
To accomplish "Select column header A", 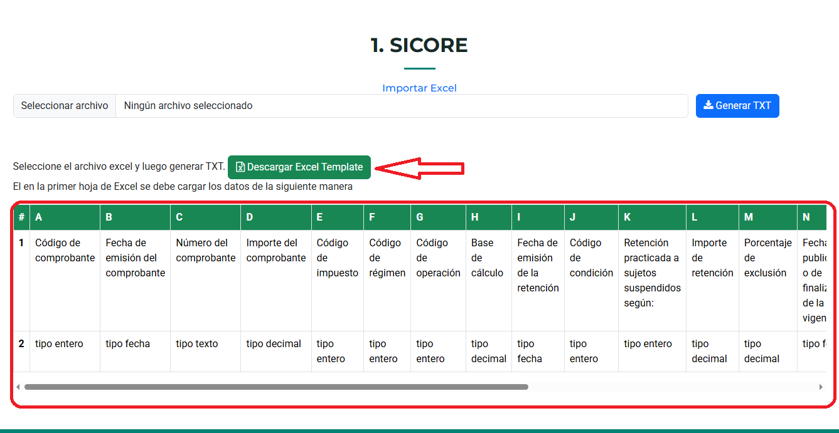I will [x=65, y=217].
